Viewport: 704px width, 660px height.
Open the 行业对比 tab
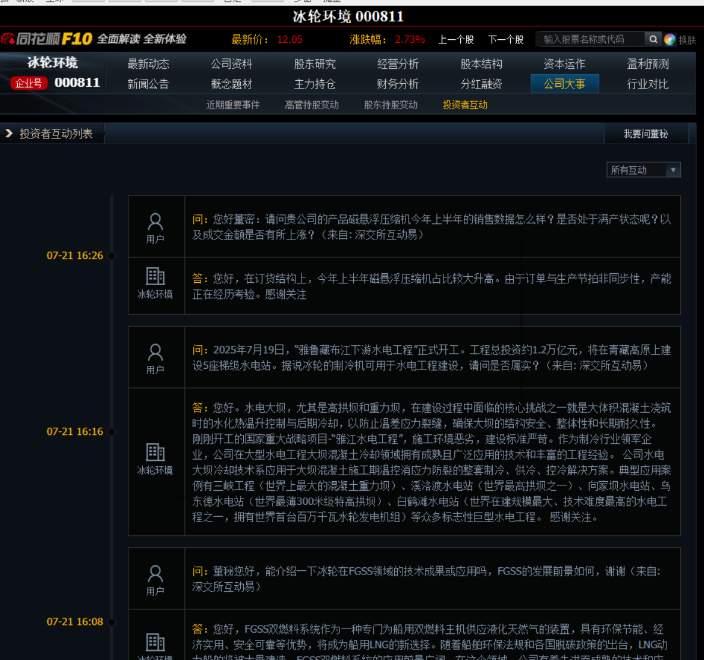click(648, 84)
